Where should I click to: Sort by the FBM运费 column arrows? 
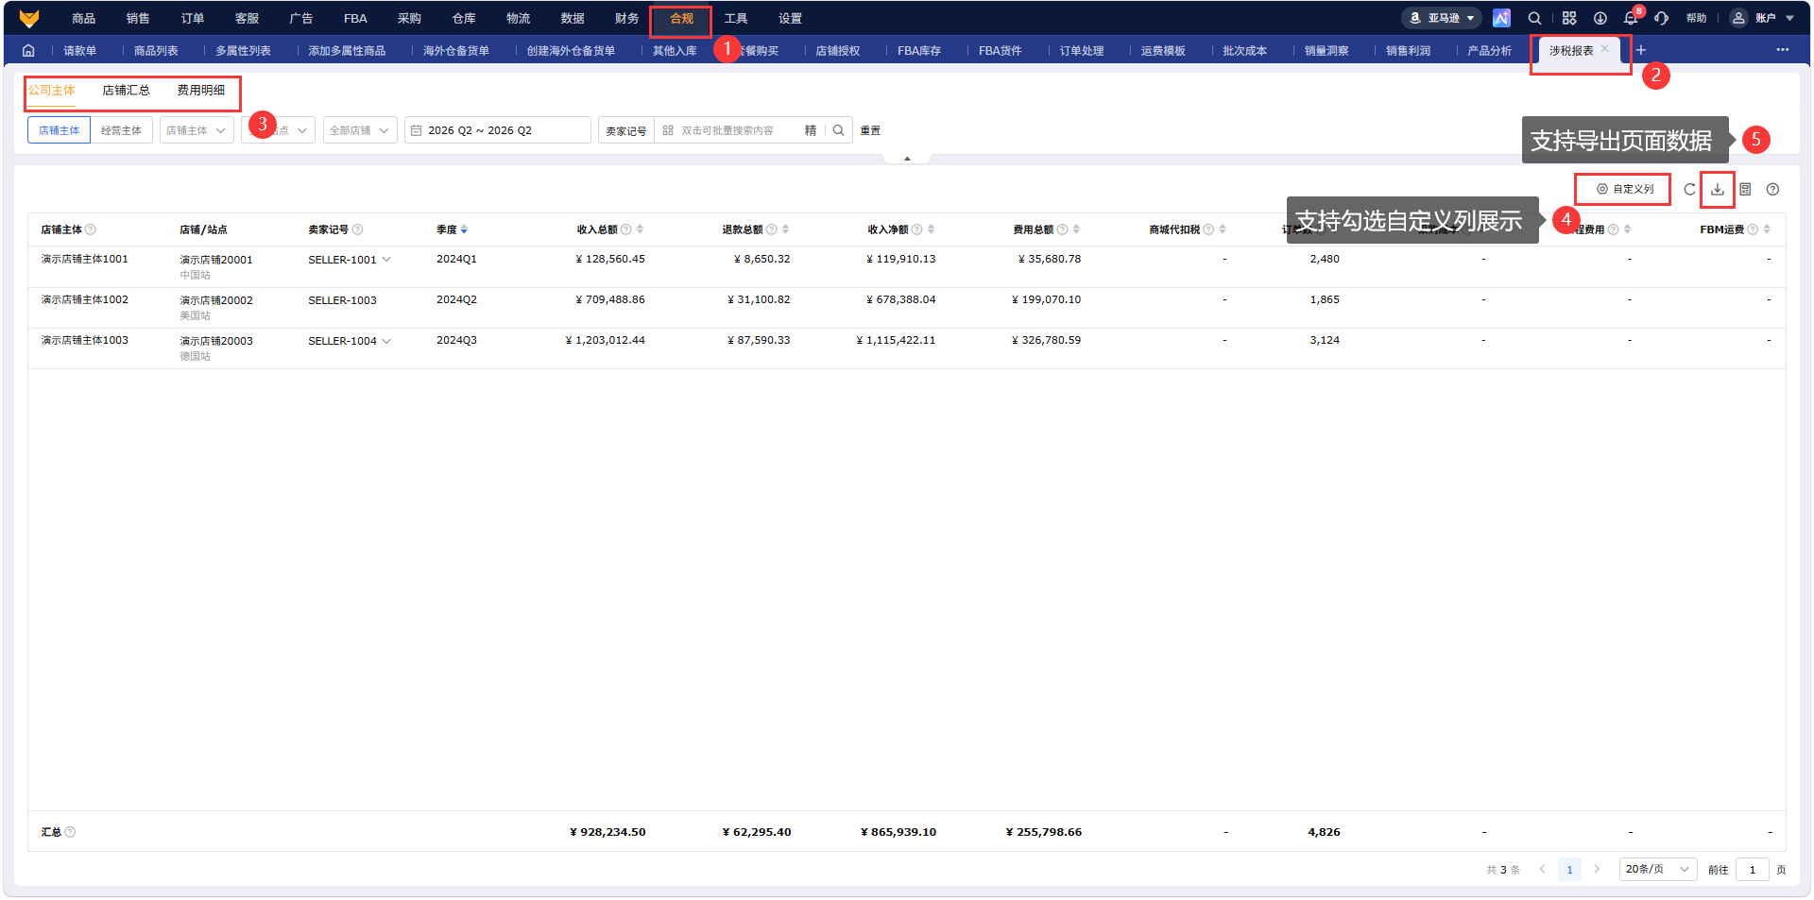pos(1767,229)
